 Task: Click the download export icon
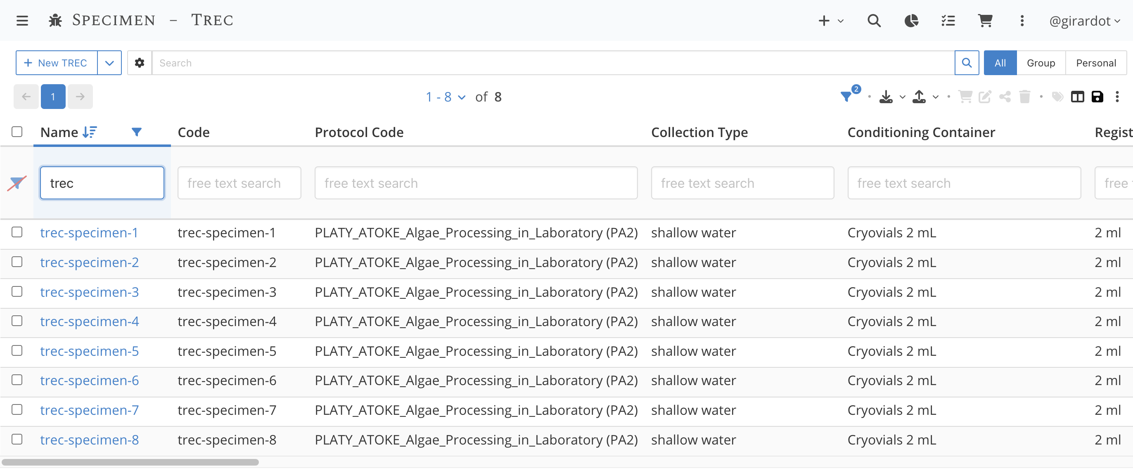point(886,97)
